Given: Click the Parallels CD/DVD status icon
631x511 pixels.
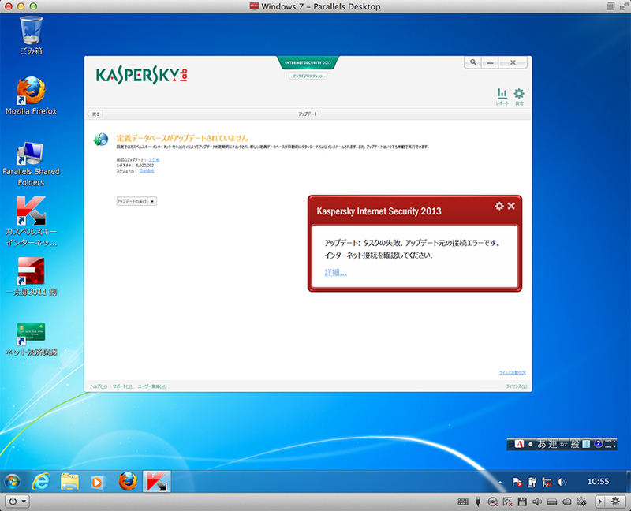Looking at the screenshot, I should pos(492,502).
